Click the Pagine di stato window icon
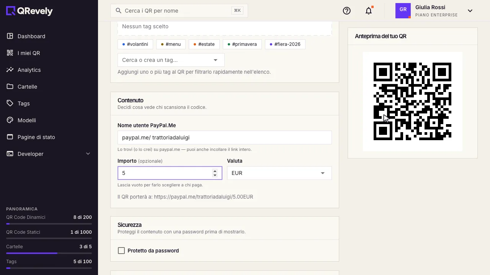 tap(10, 137)
